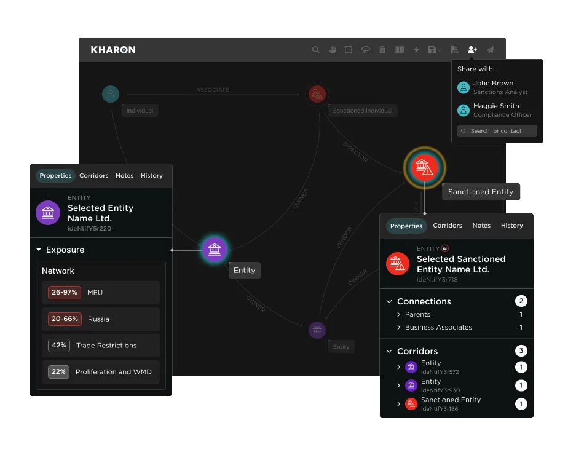Collapse the Connections section chevron
This screenshot has height=455, width=584.
coord(389,301)
